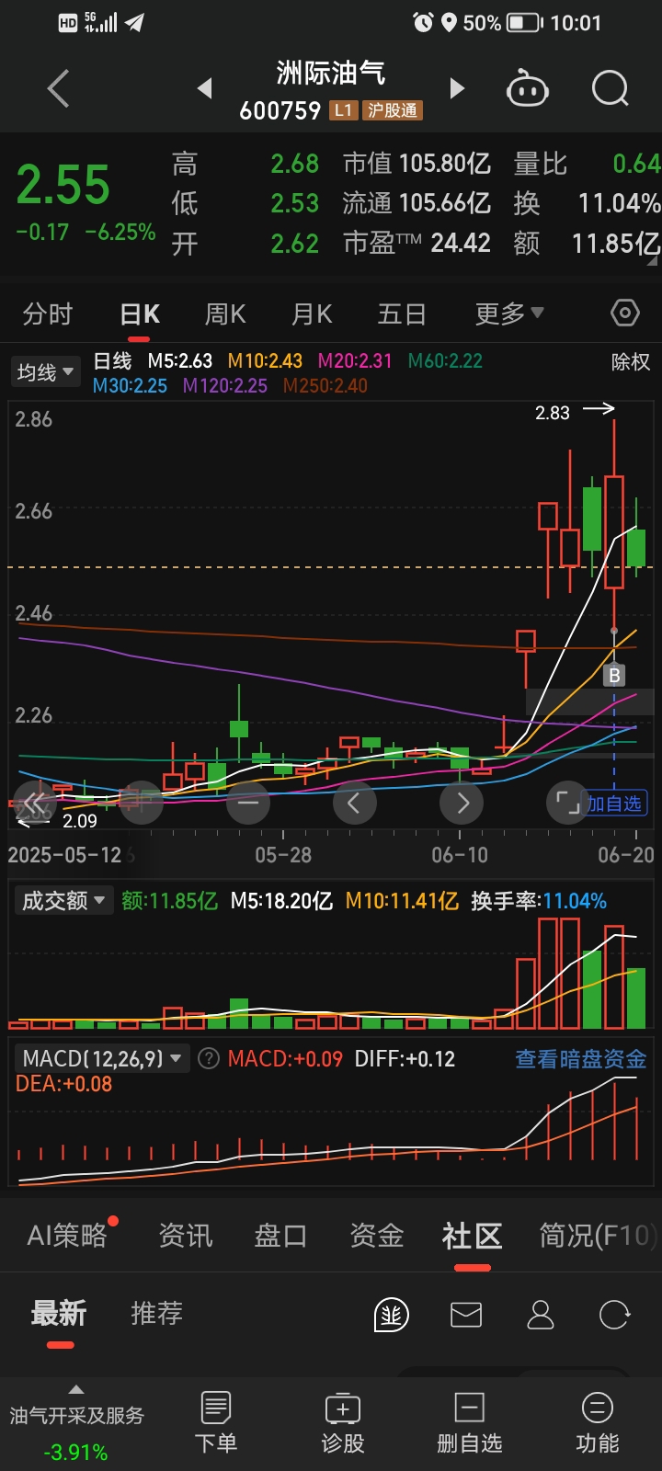Image resolution: width=662 pixels, height=1471 pixels.
Task: Open the AI robot assistant icon
Action: (x=528, y=89)
